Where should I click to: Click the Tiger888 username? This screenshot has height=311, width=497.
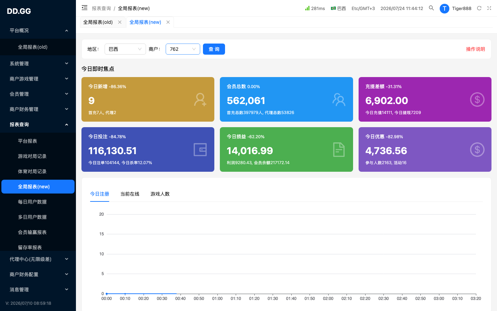point(462,8)
